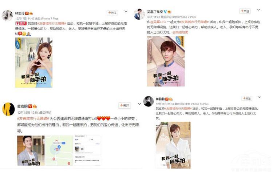Expand options chevron on 林志玲's post

pyautogui.click(x=126, y=11)
